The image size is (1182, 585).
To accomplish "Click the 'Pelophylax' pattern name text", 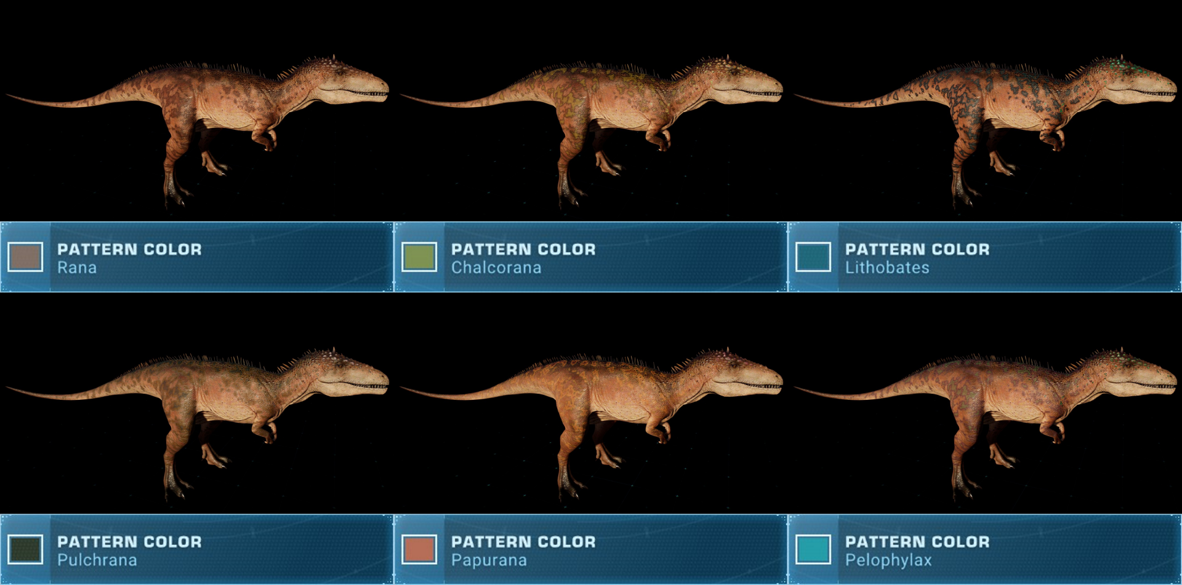I will (x=888, y=560).
